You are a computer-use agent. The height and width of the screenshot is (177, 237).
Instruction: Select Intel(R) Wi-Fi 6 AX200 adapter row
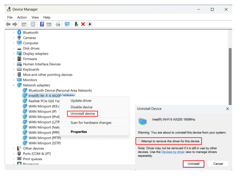[x=49, y=96]
